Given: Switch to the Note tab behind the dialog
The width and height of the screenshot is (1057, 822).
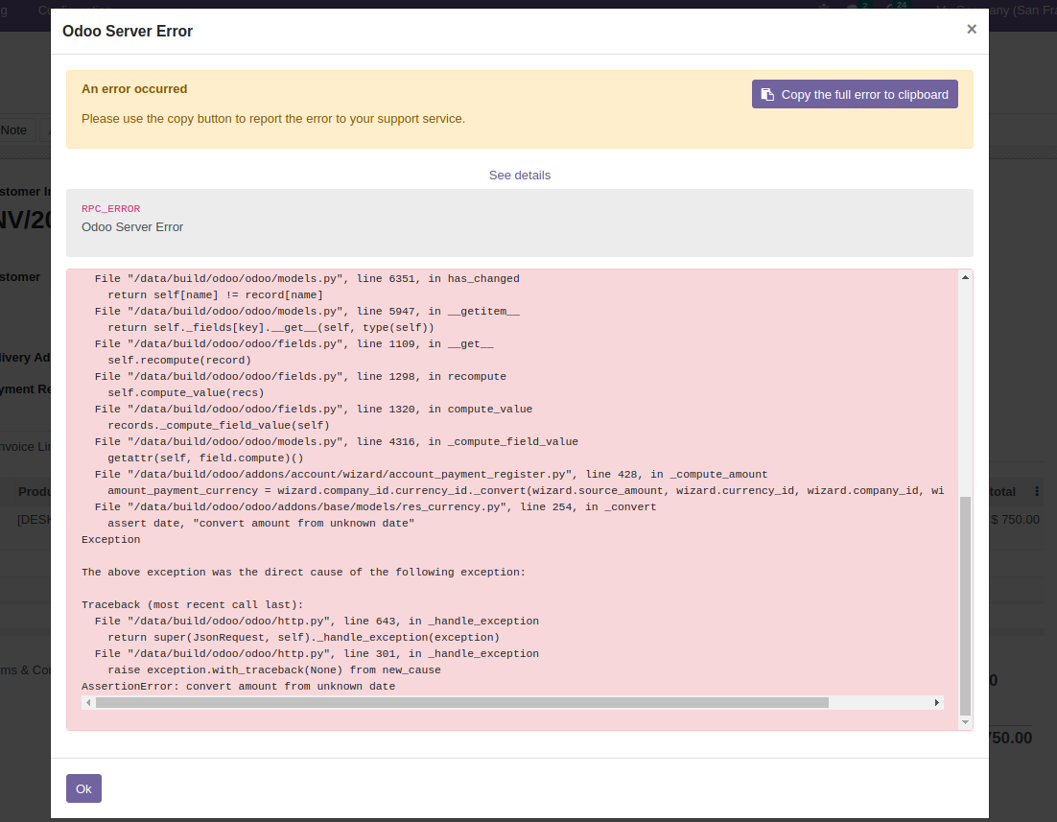Looking at the screenshot, I should 13,129.
